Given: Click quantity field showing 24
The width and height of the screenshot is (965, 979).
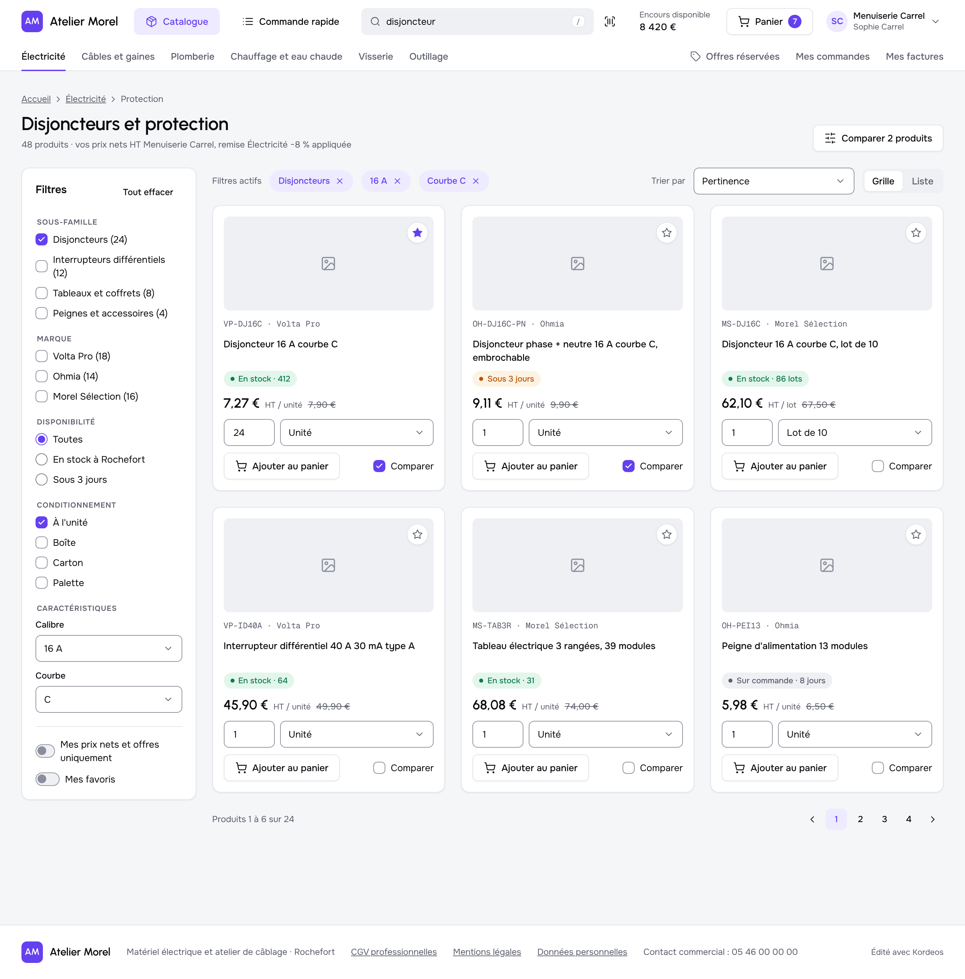Looking at the screenshot, I should tap(249, 433).
